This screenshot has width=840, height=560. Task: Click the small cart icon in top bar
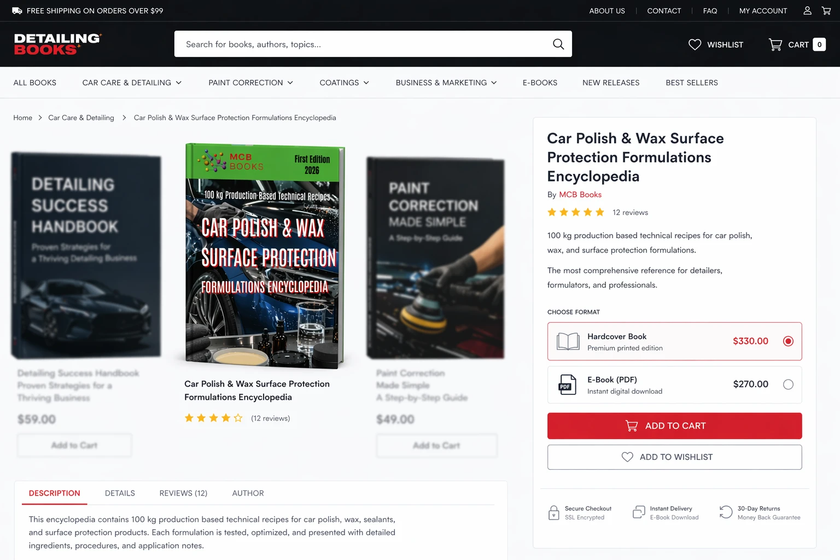click(826, 11)
